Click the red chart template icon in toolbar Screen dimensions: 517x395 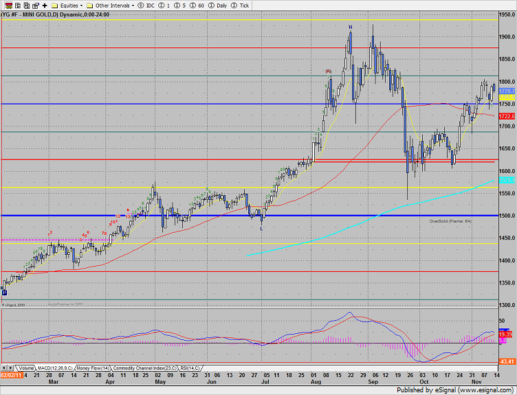click(9, 5)
